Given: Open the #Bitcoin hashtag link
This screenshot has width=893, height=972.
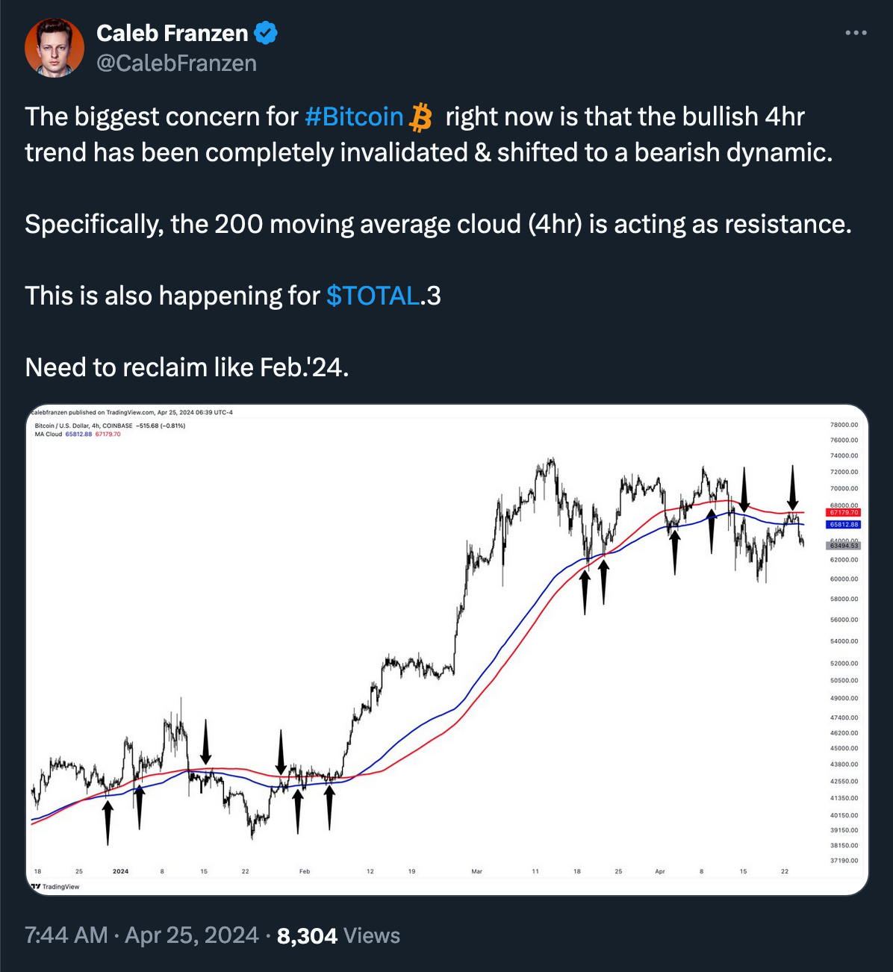Looking at the screenshot, I should click(354, 117).
